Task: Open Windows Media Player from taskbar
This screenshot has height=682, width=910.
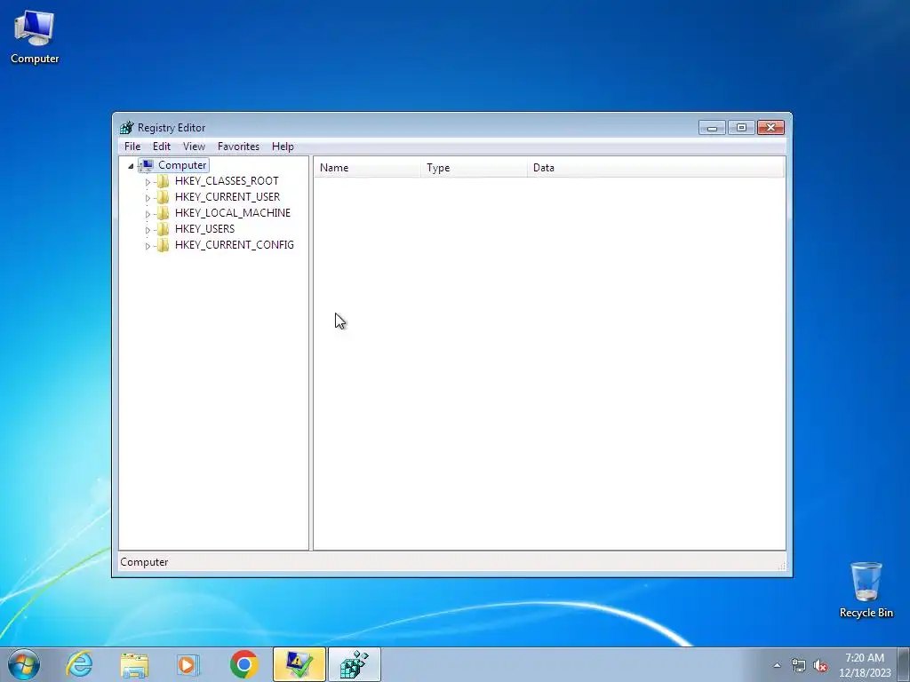Action: pos(188,664)
